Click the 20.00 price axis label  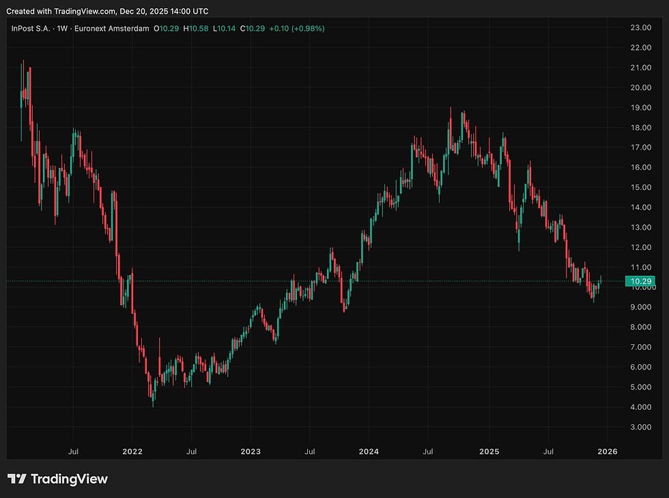(641, 87)
